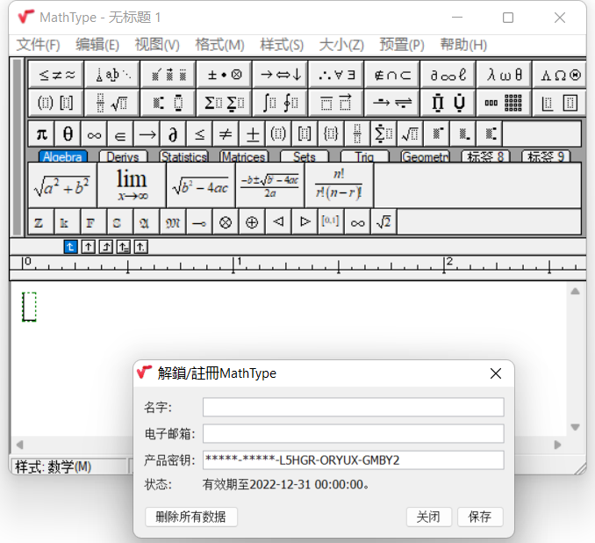The height and width of the screenshot is (543, 595).
Task: Open the logical symbols palette (∴∀∃)
Action: 336,75
